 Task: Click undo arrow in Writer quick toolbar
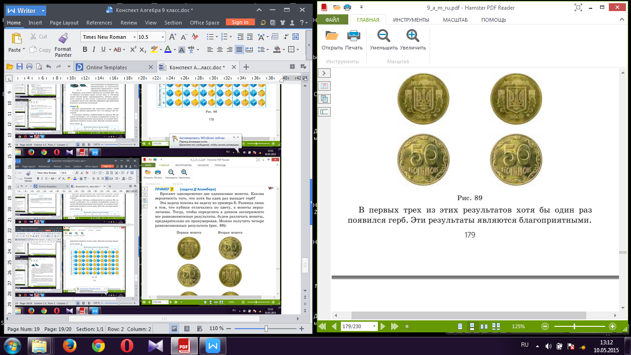click(49, 67)
